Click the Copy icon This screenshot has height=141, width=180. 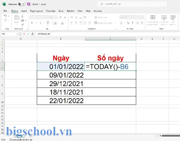tap(22, 21)
